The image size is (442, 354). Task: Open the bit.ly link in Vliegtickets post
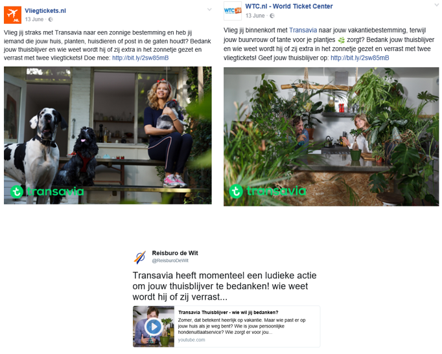click(x=141, y=58)
